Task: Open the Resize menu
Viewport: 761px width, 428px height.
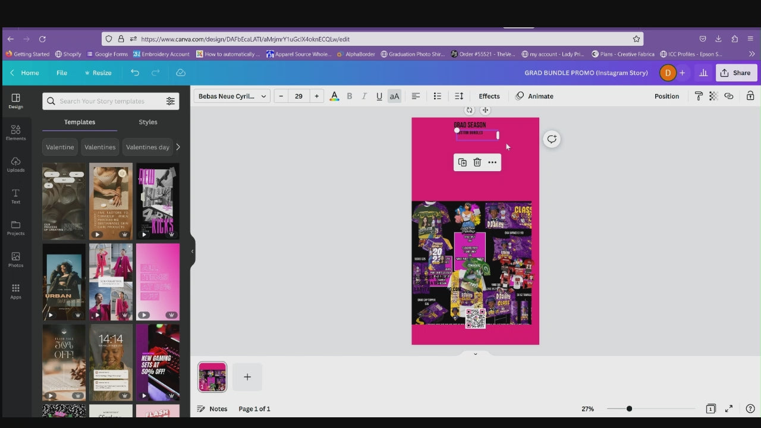Action: tap(98, 73)
